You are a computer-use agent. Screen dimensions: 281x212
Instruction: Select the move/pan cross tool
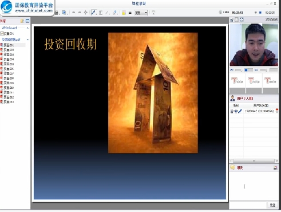pyautogui.click(x=86, y=13)
